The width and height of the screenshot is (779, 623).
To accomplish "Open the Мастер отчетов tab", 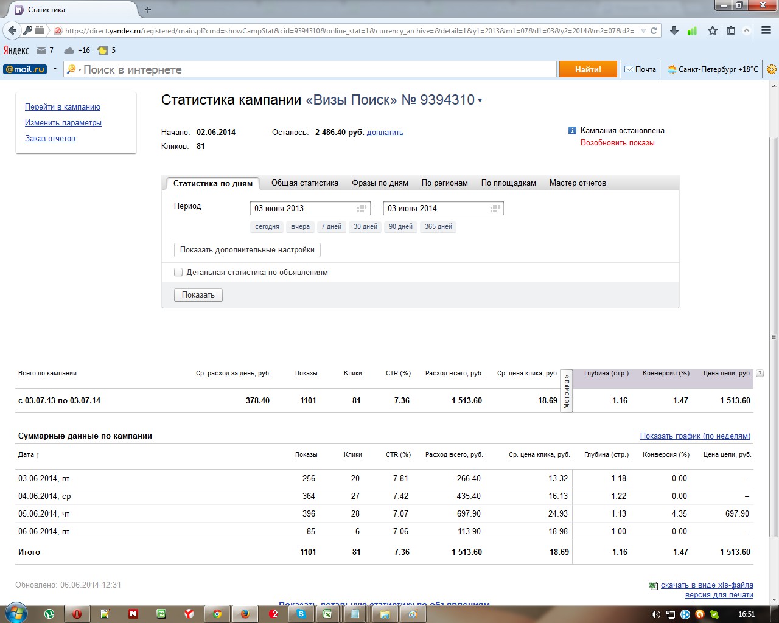I will click(x=578, y=183).
